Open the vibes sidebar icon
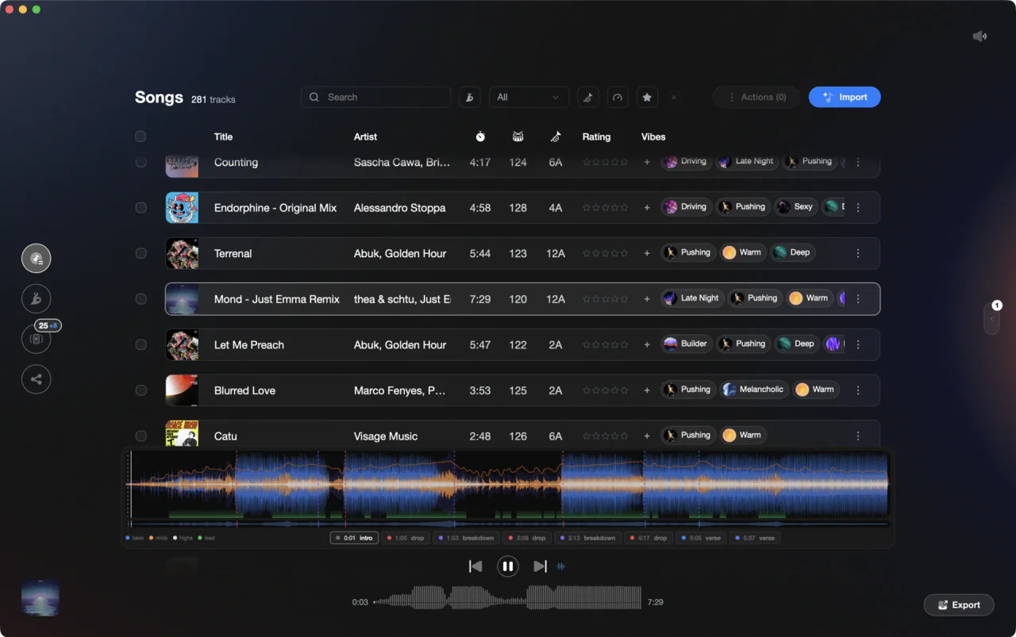1016x637 pixels. point(37,299)
